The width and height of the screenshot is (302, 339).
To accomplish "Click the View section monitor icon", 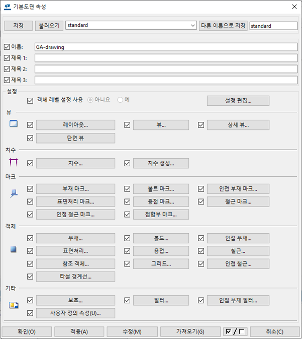I will tap(14, 124).
